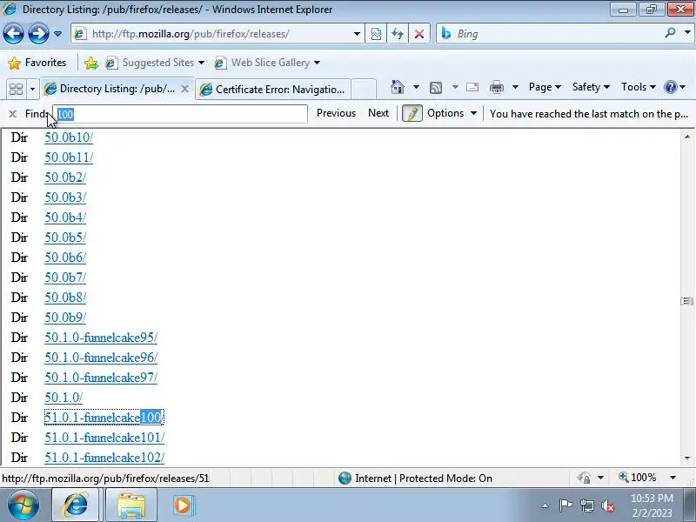The image size is (696, 522).
Task: Open Suggested Sites dropdown
Action: pos(155,63)
